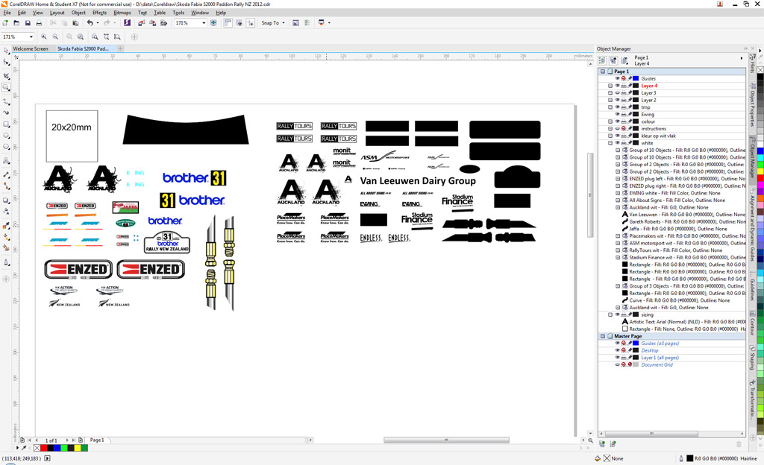
Task: Select the Shape tool in the toolbox
Action: point(6,63)
